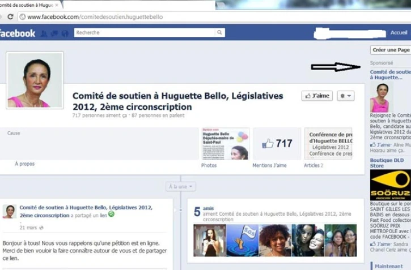Click the Maintenant timeline marker

pyautogui.click(x=389, y=266)
